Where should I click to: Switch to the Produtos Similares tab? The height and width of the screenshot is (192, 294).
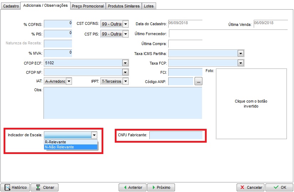pyautogui.click(x=124, y=6)
